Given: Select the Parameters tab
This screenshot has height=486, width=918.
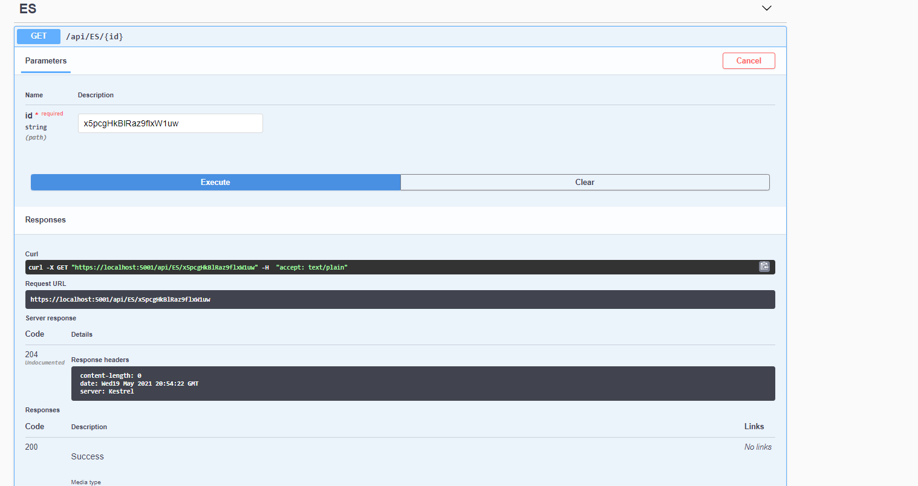Looking at the screenshot, I should tap(46, 61).
